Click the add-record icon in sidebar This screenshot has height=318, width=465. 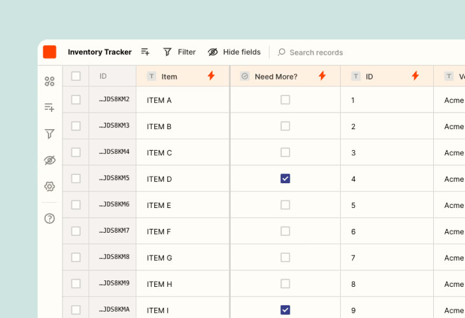coord(50,107)
